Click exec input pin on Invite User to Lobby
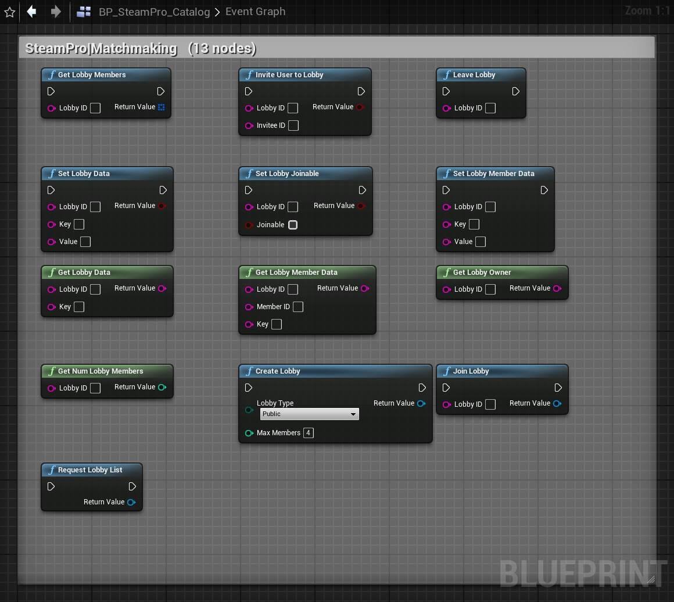Viewport: 674px width, 602px height. click(x=249, y=91)
